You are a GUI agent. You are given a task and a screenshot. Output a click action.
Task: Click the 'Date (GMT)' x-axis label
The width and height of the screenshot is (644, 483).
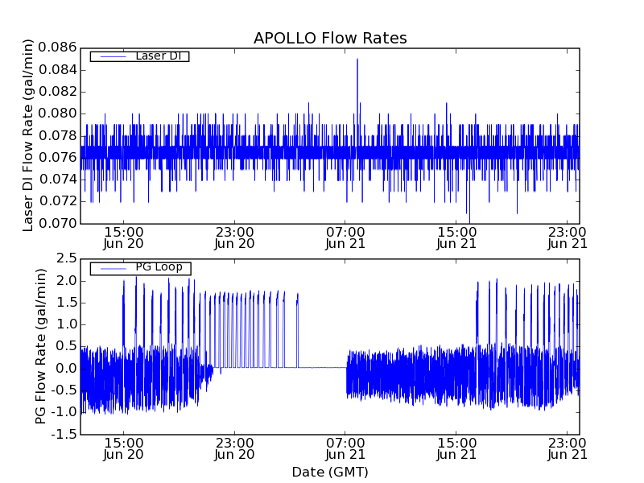point(330,472)
